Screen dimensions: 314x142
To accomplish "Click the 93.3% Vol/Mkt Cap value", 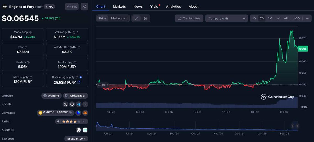I will coord(67,52).
